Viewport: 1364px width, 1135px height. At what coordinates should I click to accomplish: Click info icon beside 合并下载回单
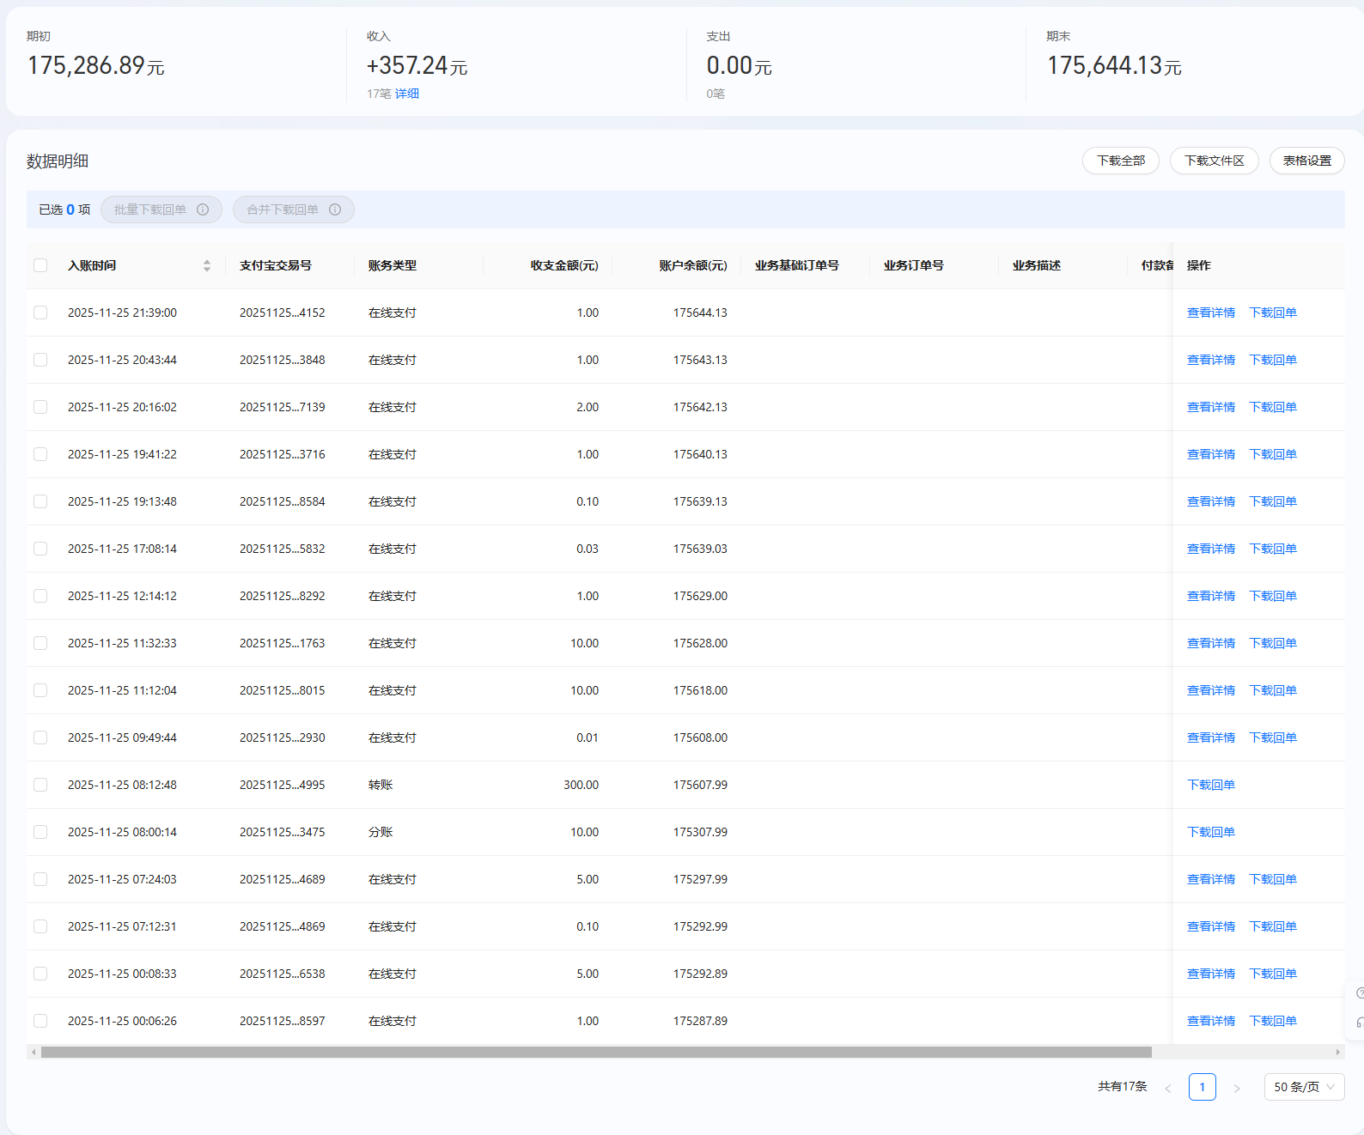[335, 209]
